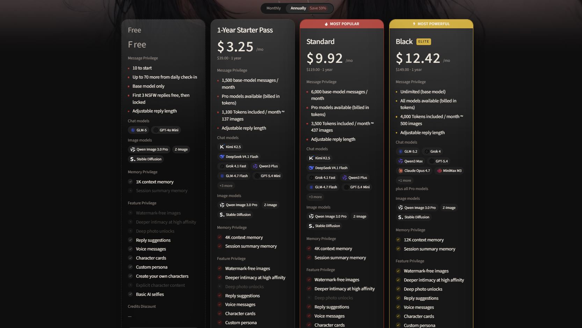Click GLM-4.7 Flash in Standard plan
The image size is (582, 328).
[323, 187]
